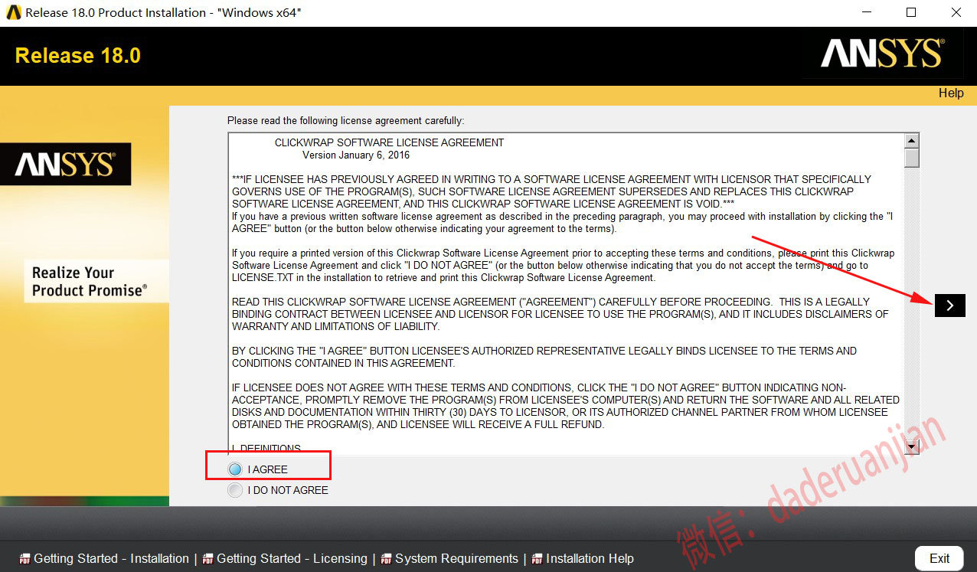Screen dimensions: 977x572
Task: Open System Requirements PDF link
Action: click(456, 558)
